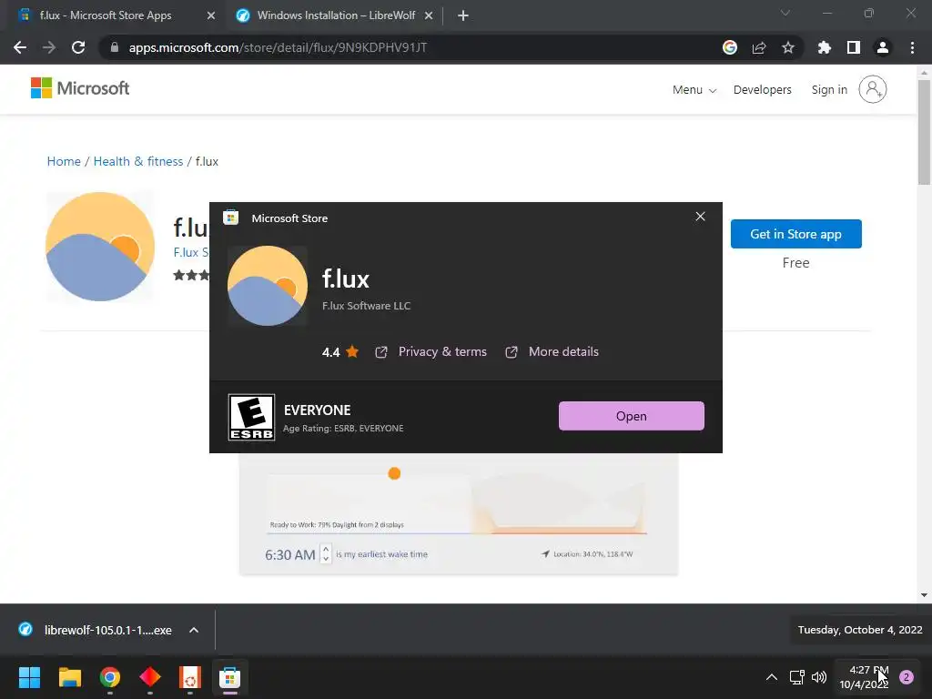932x699 pixels.
Task: Click the address bar URL
Action: [x=278, y=47]
